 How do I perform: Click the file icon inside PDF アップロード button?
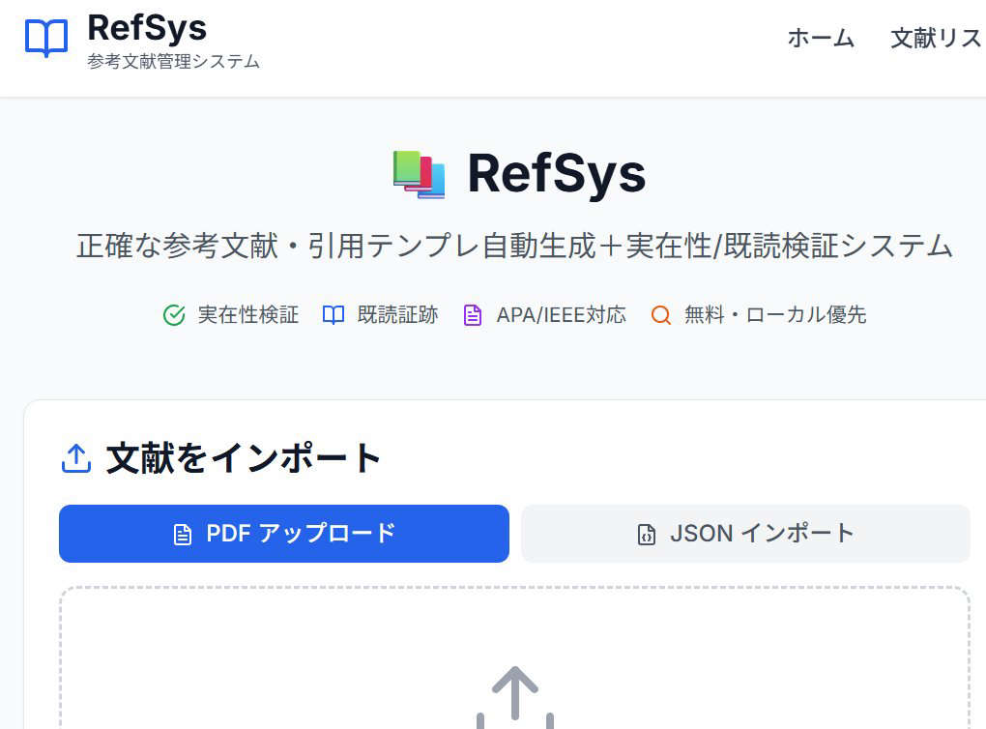tap(183, 533)
